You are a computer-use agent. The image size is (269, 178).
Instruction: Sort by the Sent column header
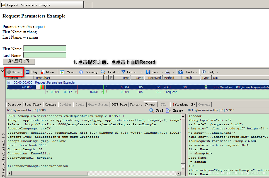(x=138, y=78)
